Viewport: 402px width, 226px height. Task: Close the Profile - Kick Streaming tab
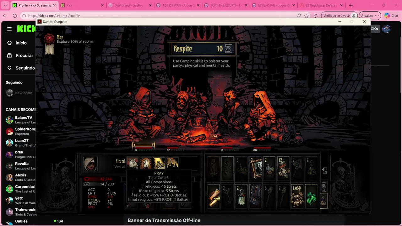[54, 5]
